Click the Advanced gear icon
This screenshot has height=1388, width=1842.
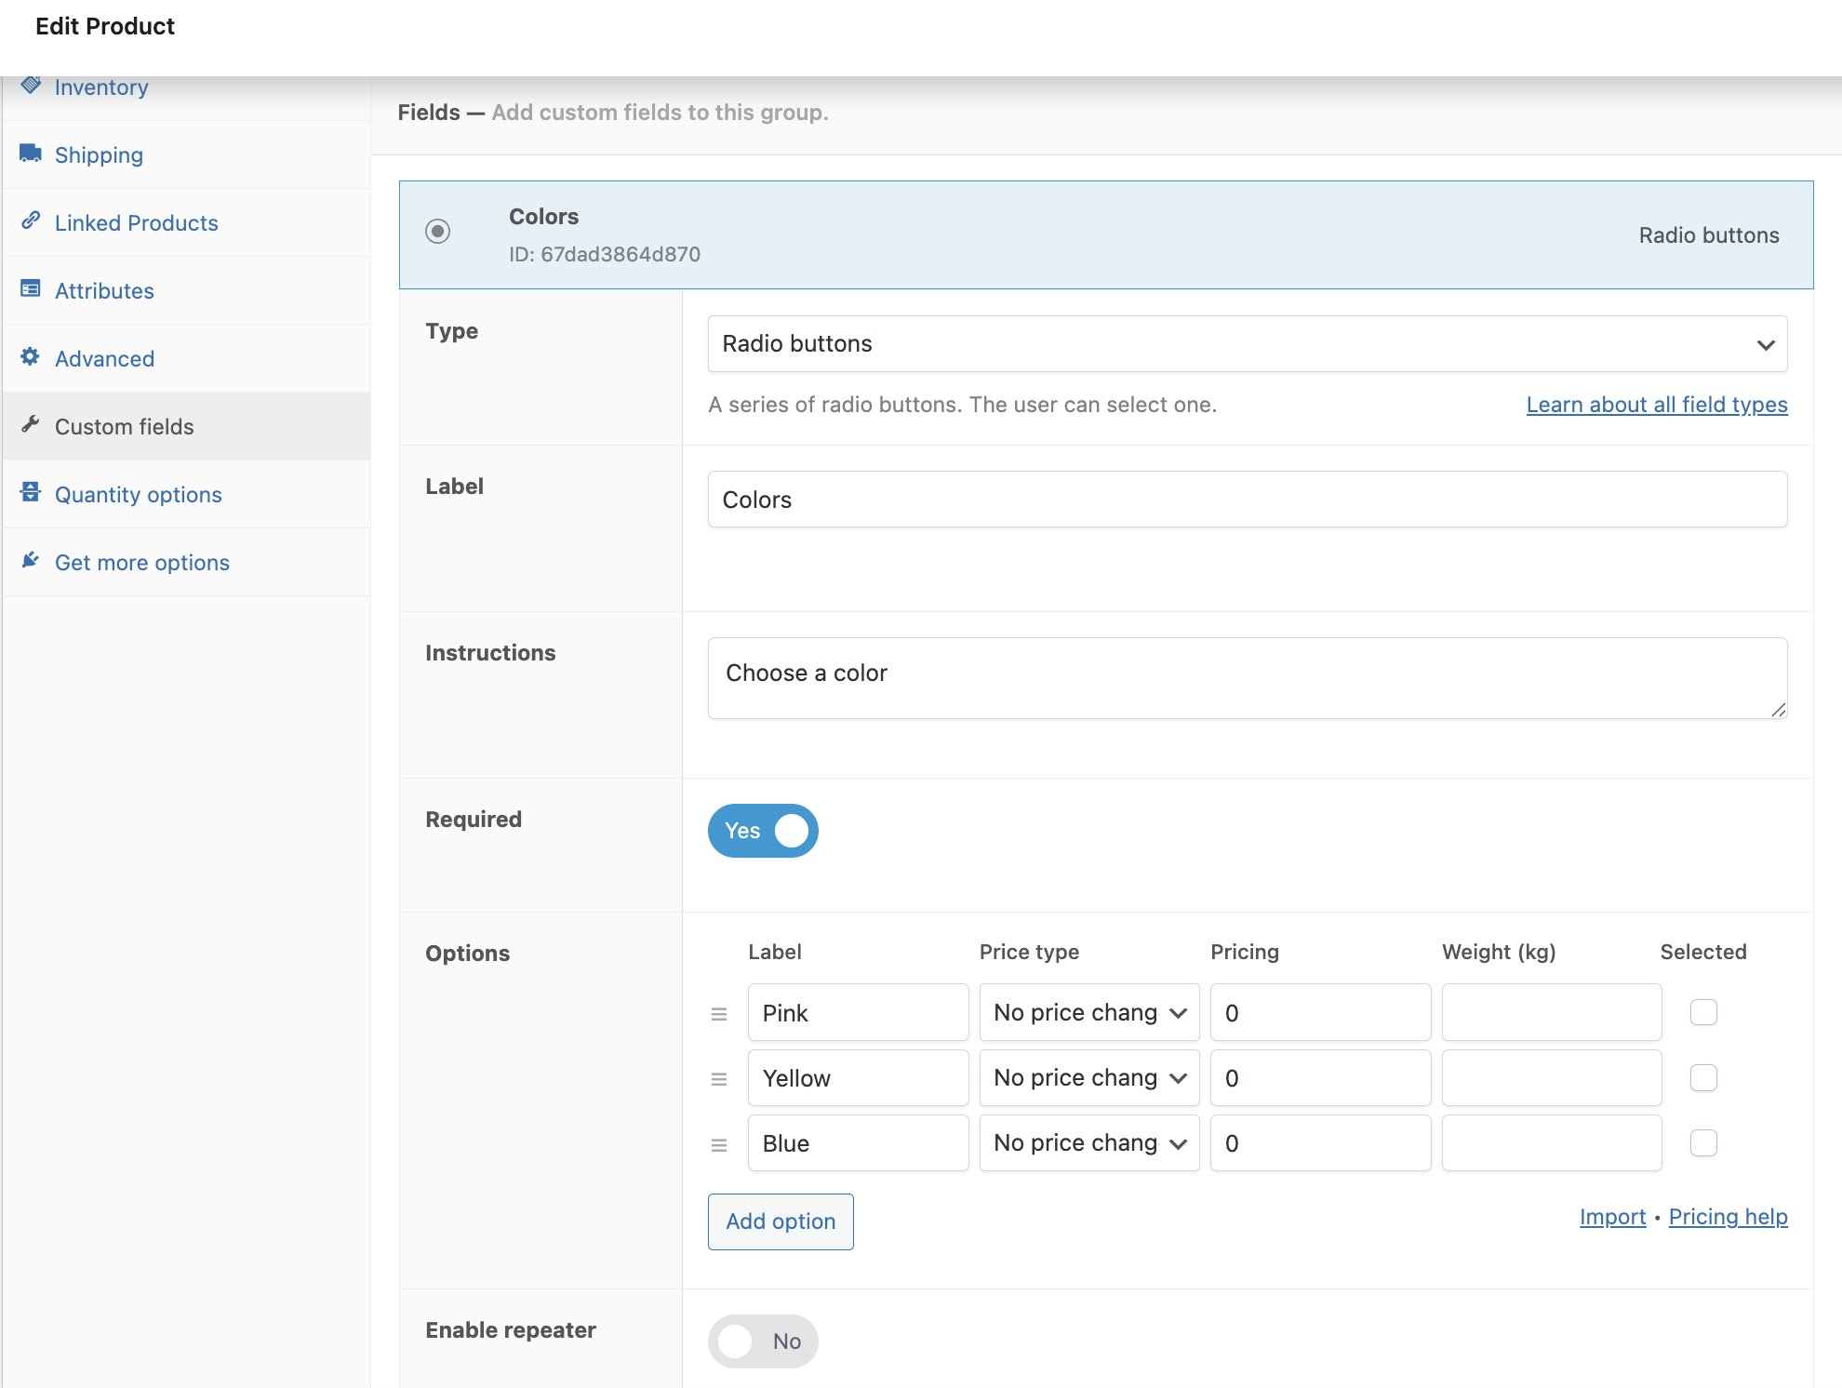click(30, 358)
